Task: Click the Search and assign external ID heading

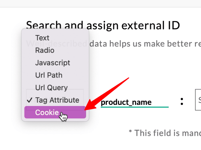Action: point(103,25)
